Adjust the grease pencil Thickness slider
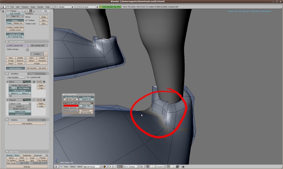 point(71,111)
